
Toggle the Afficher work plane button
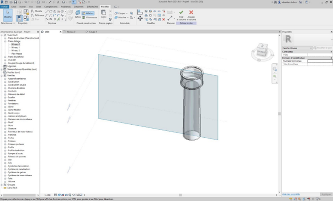(x=88, y=13)
